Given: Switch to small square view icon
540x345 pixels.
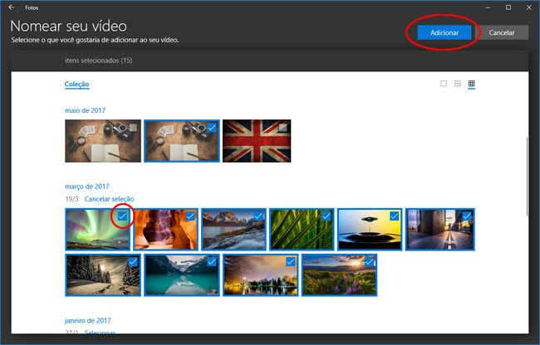Looking at the screenshot, I should 444,84.
